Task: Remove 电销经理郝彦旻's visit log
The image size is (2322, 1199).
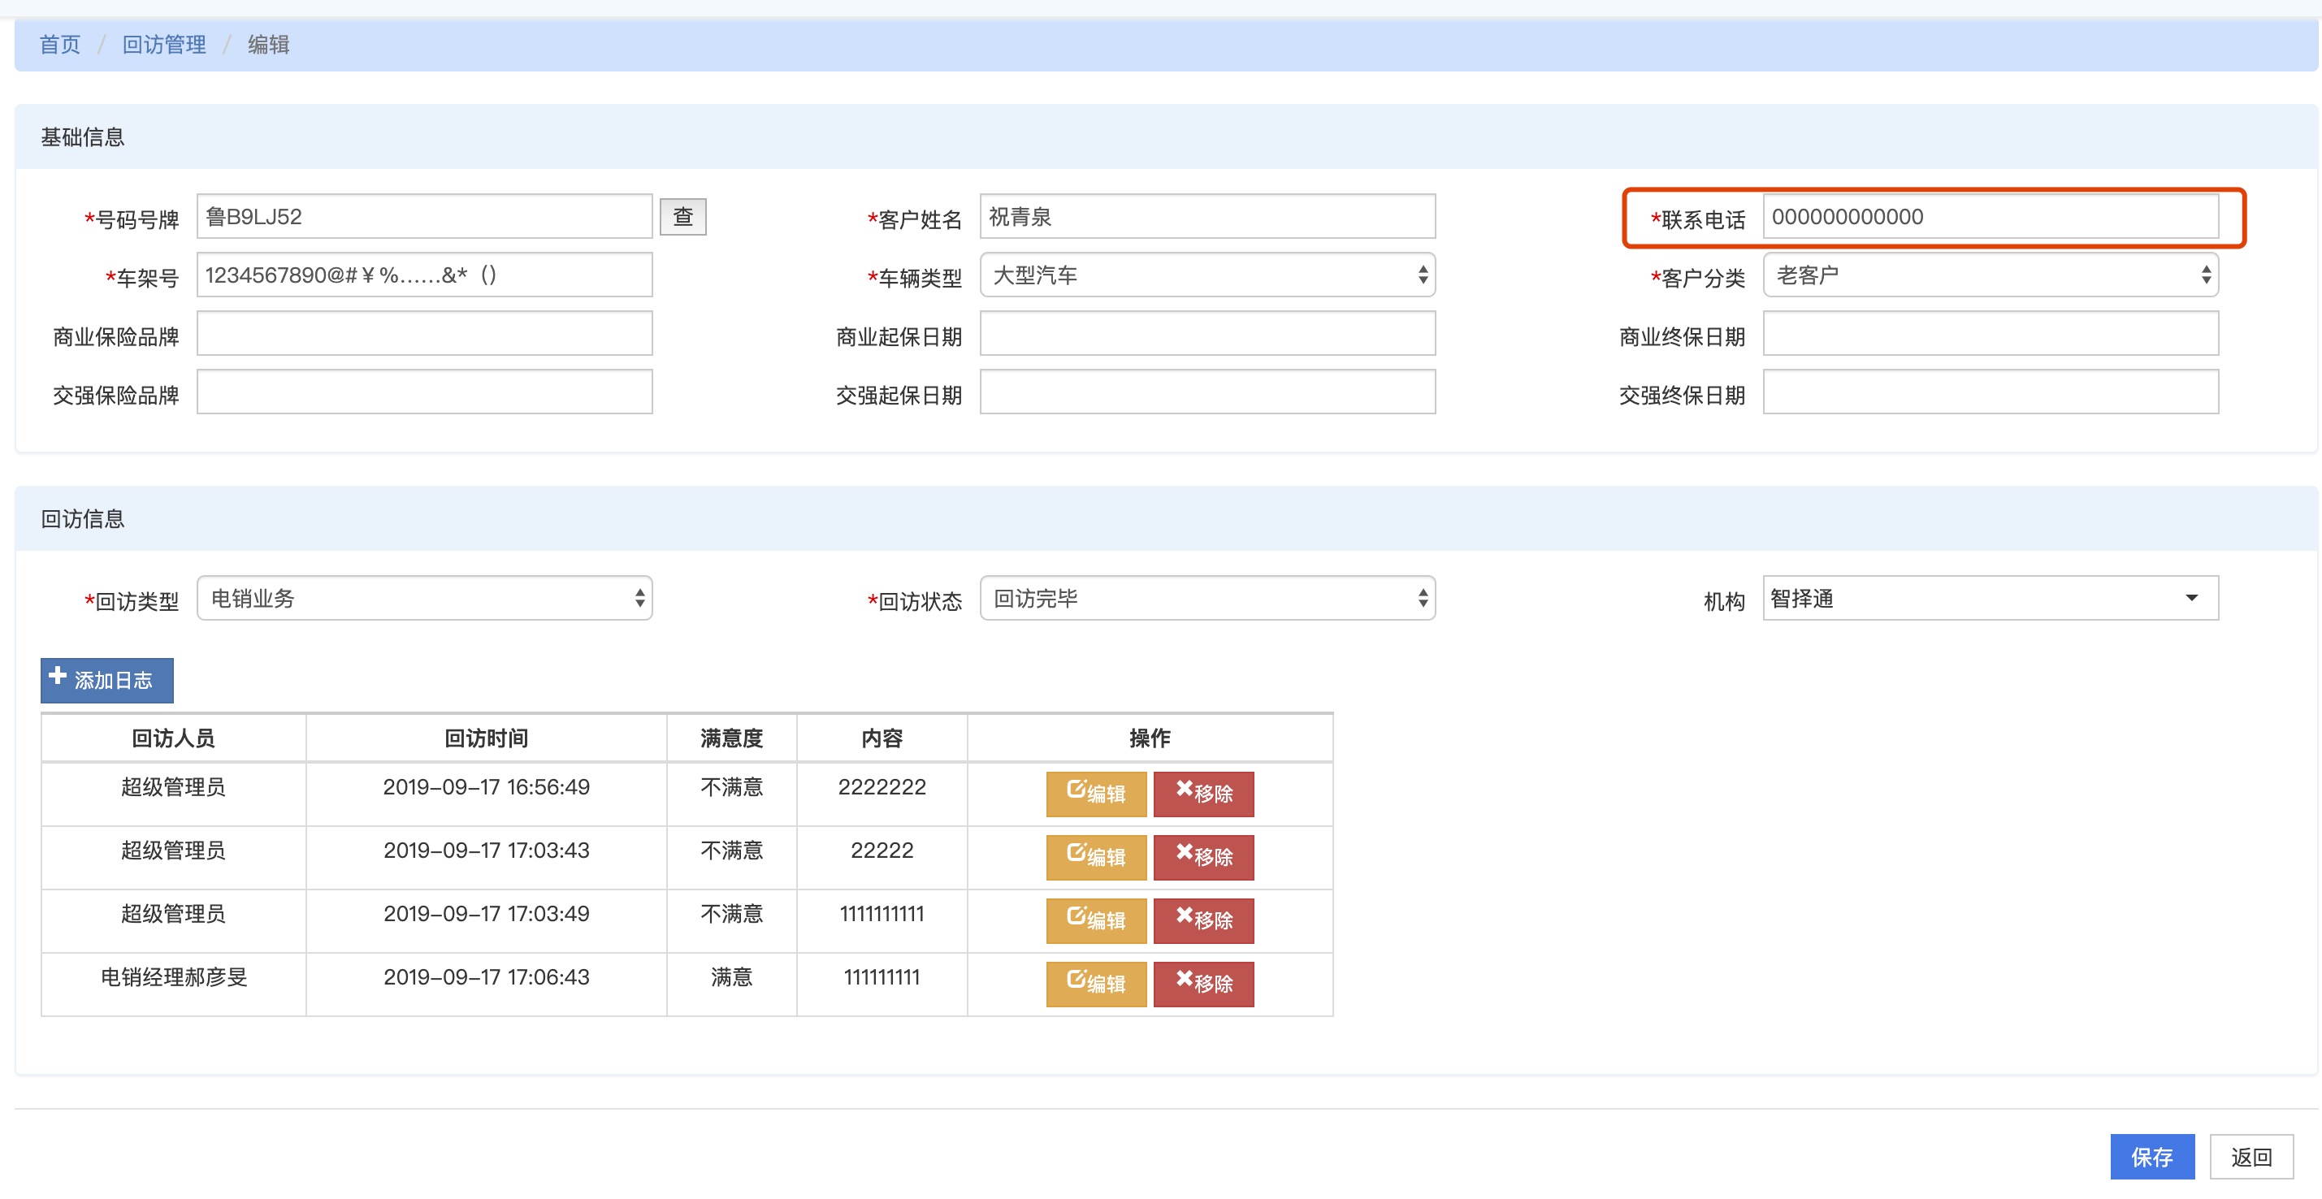Action: click(1202, 983)
